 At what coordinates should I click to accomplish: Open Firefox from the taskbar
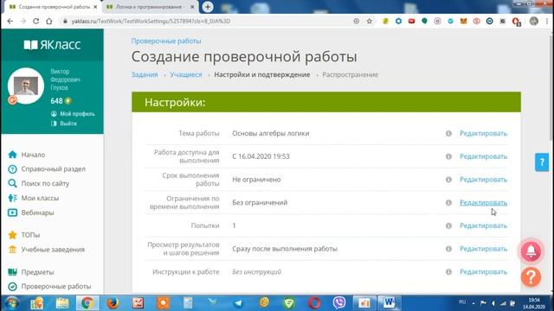point(113,303)
